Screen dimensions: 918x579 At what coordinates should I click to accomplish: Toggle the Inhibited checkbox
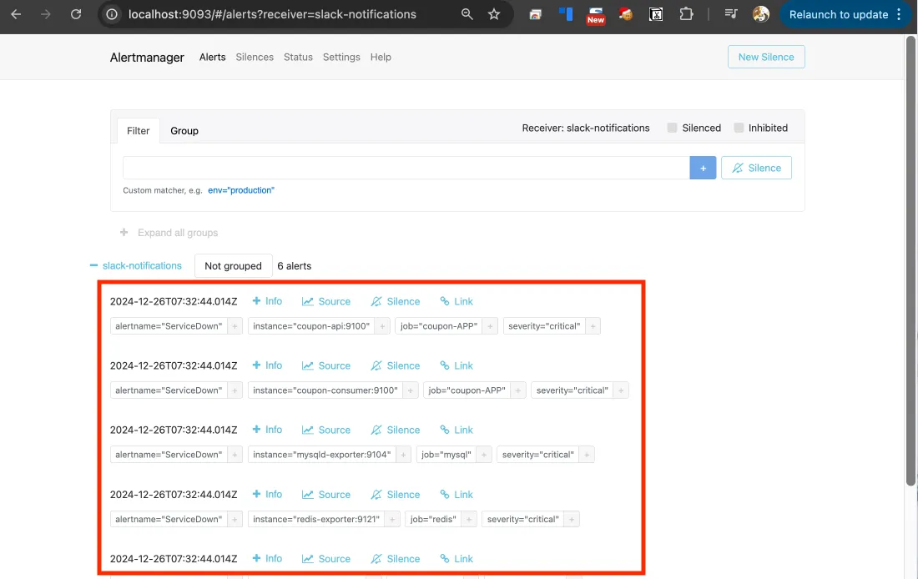[x=739, y=128]
